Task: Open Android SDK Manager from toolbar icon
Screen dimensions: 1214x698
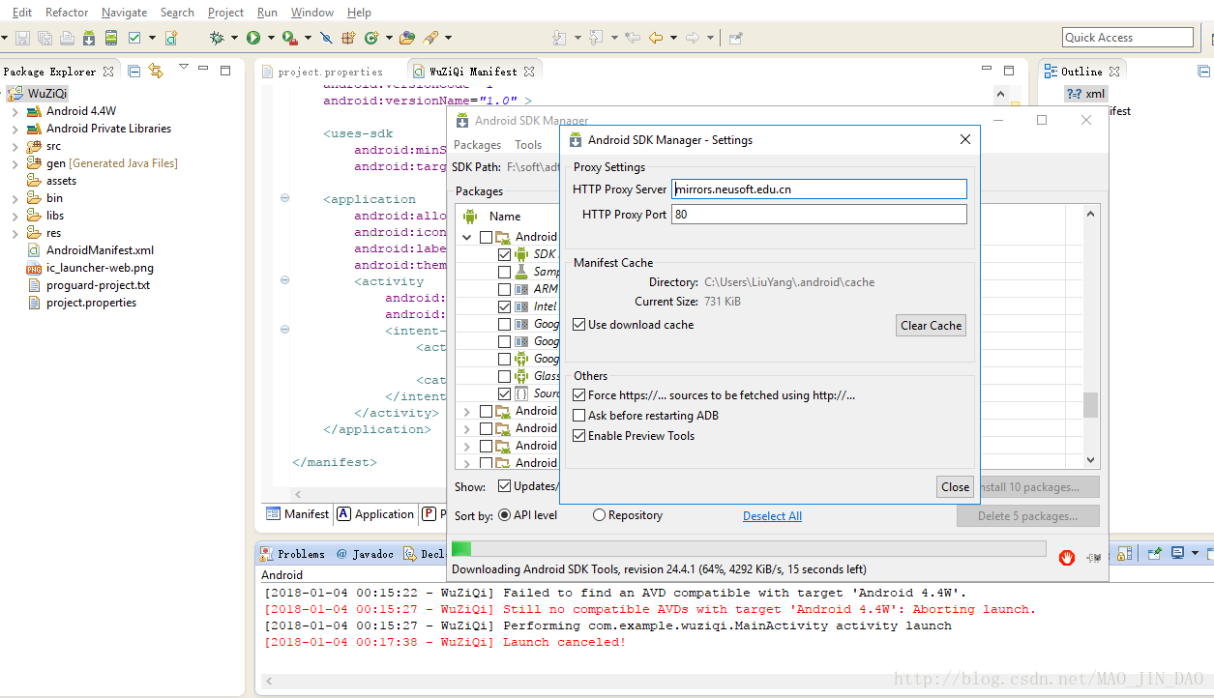Action: 89,38
